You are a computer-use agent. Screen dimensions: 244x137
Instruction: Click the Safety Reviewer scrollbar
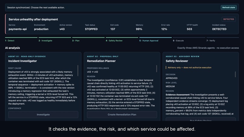235,74
